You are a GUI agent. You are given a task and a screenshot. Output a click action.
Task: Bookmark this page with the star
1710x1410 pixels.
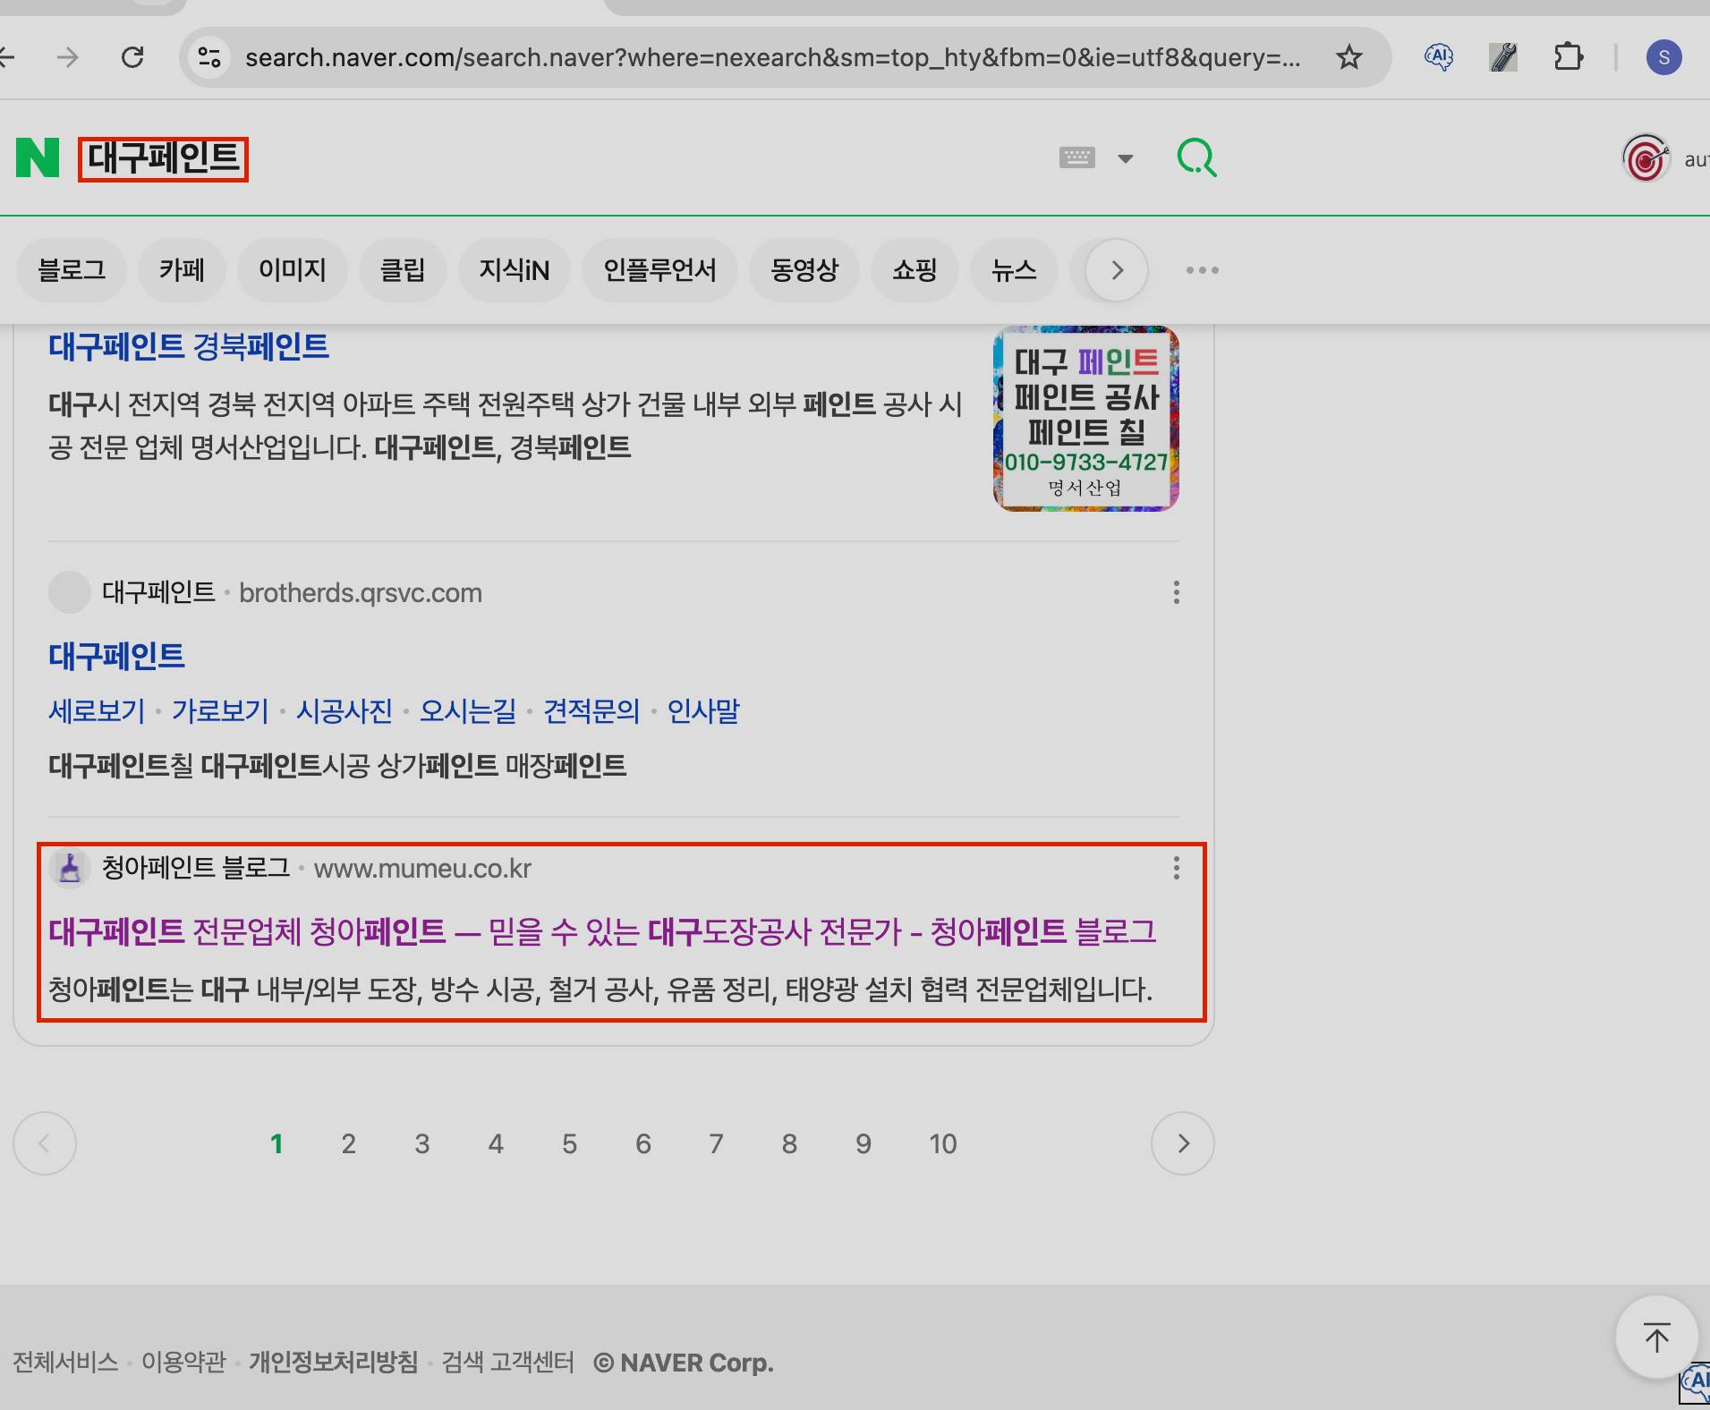pos(1348,58)
